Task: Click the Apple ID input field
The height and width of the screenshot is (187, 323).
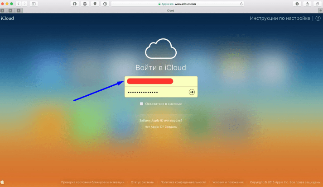Action: tap(161, 81)
